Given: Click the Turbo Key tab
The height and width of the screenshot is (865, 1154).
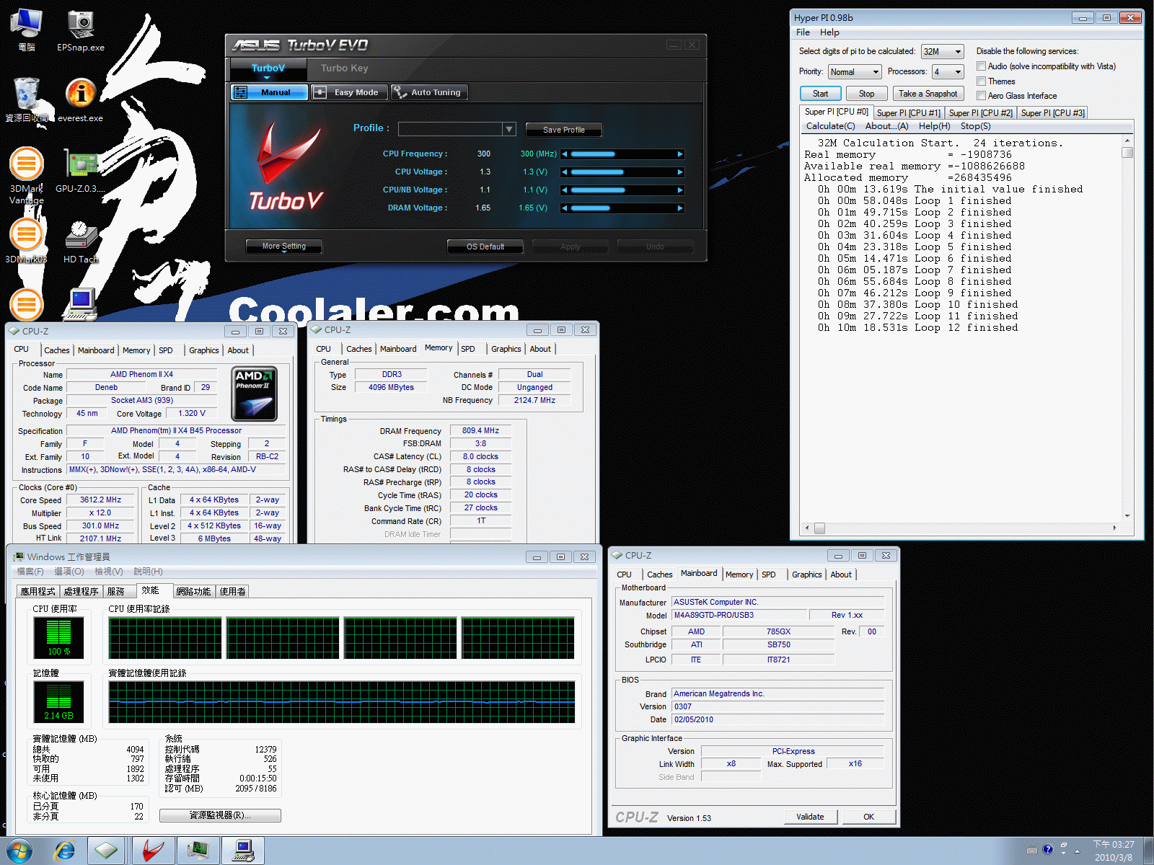Looking at the screenshot, I should click(x=345, y=68).
